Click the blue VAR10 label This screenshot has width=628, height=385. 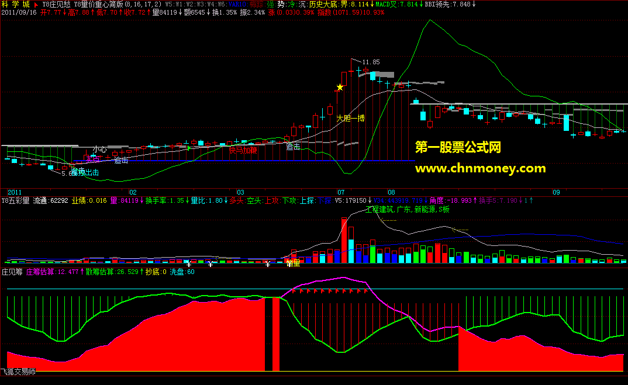coord(237,5)
